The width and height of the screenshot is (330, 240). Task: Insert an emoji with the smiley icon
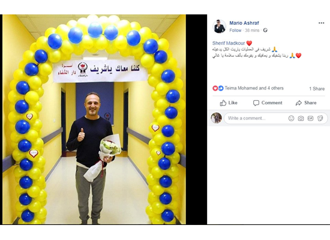click(291, 118)
